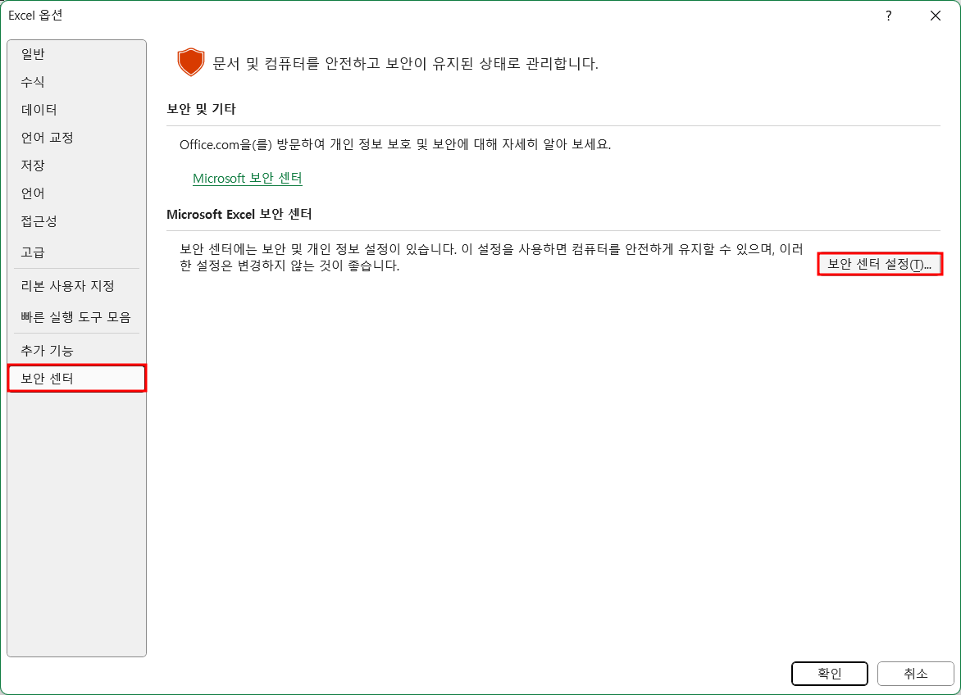Viewport: 961px width, 695px height.
Task: Click the Microsoft Excel 보안 센터 heading
Action: pyautogui.click(x=239, y=214)
